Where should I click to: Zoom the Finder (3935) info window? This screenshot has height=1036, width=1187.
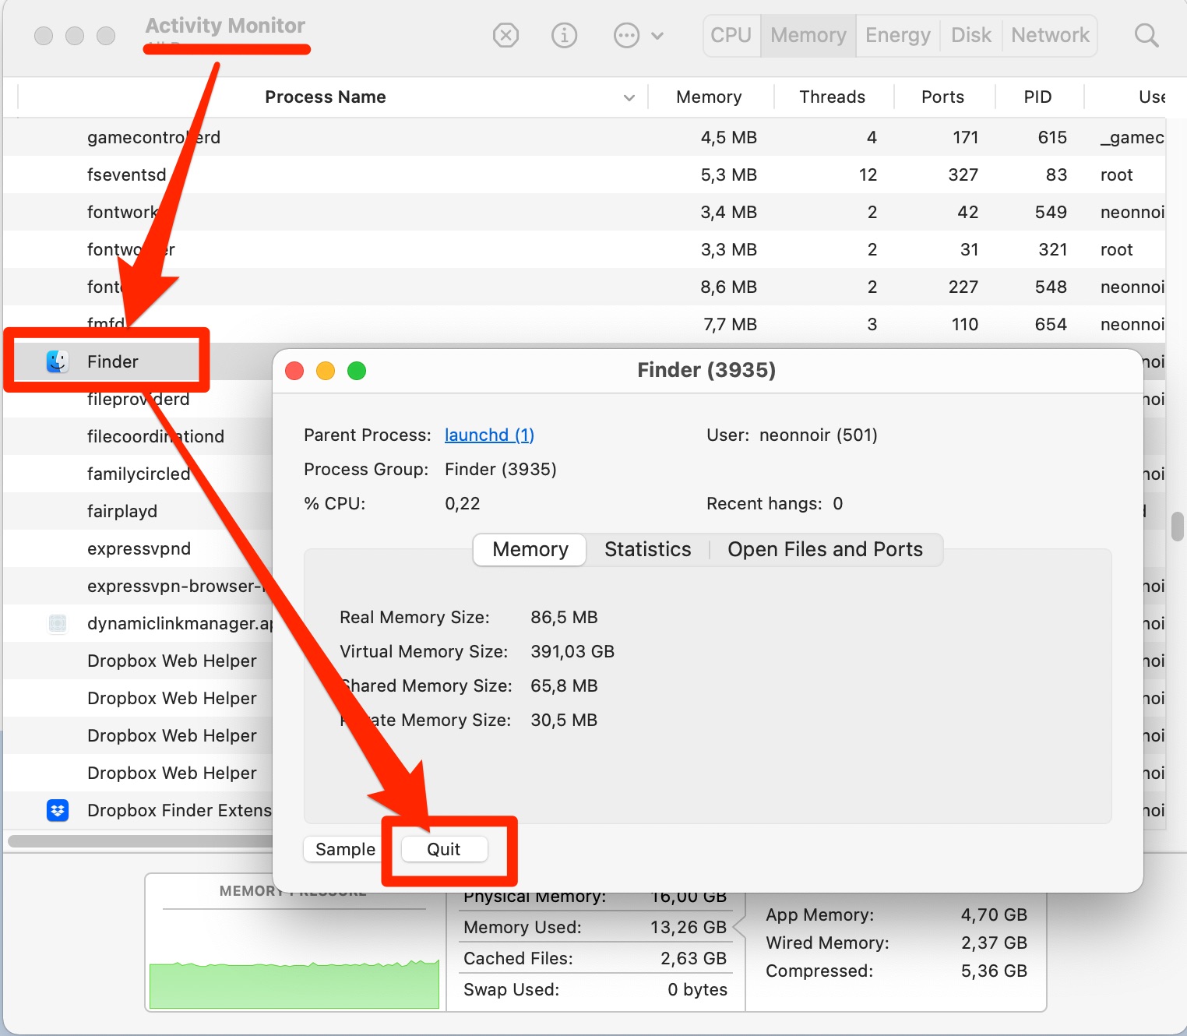pyautogui.click(x=357, y=371)
